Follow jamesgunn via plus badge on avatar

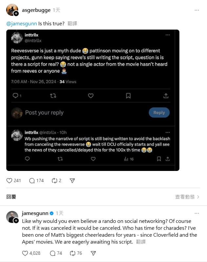(x=16, y=221)
